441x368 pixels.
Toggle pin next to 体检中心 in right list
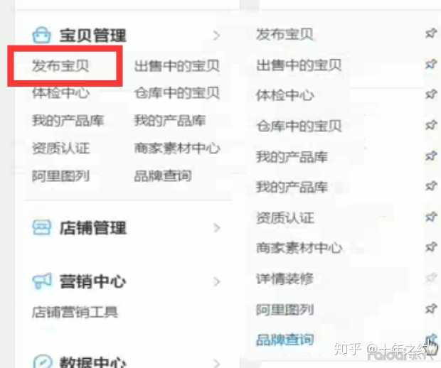(431, 94)
